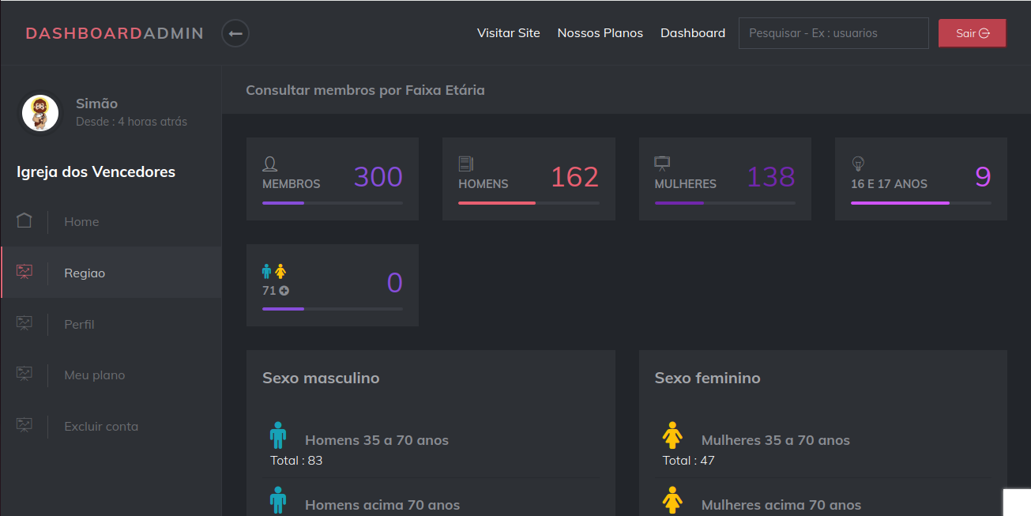Click the sidebar collapse arrow icon
Screen dimensions: 1031x516
click(x=235, y=33)
